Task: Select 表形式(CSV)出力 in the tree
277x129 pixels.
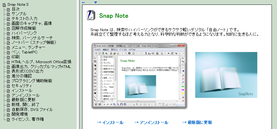Action: [x=27, y=71]
